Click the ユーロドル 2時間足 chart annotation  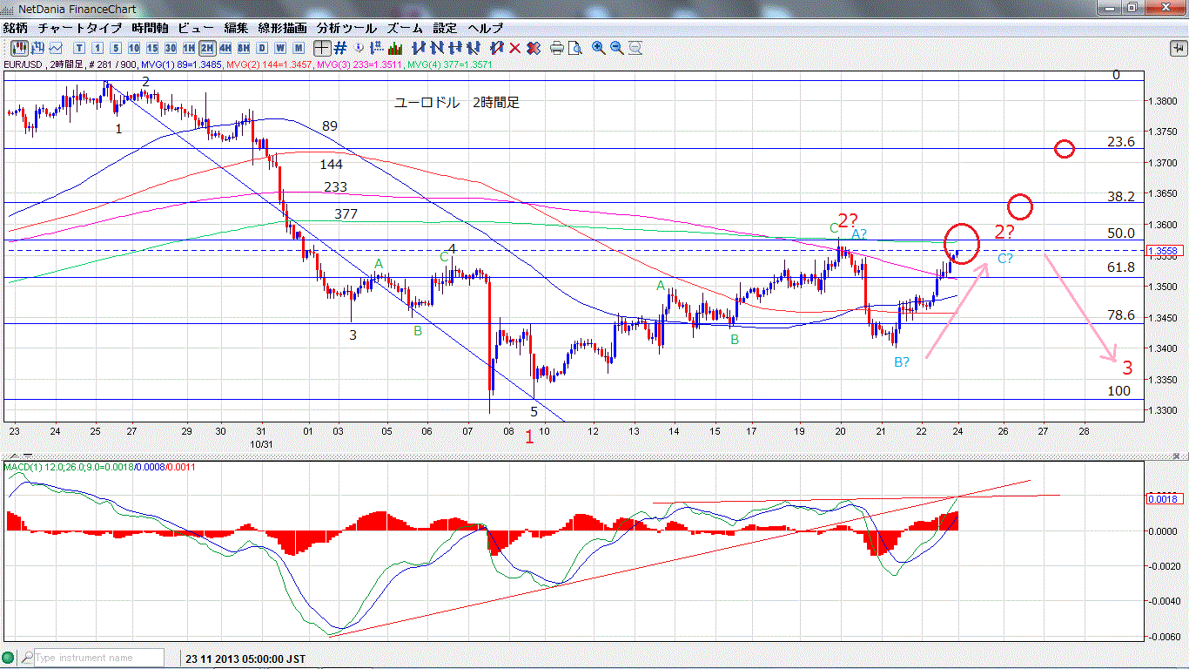click(457, 103)
